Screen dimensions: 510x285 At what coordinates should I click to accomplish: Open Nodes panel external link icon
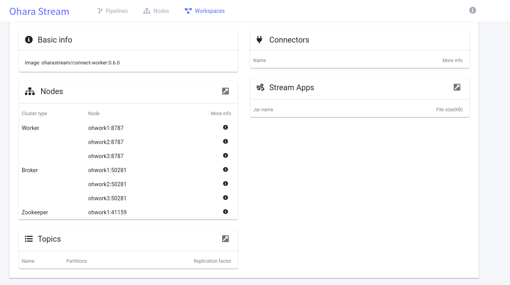point(225,91)
